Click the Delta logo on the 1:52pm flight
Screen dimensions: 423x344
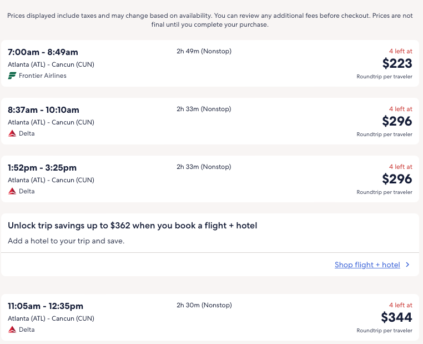coord(12,191)
